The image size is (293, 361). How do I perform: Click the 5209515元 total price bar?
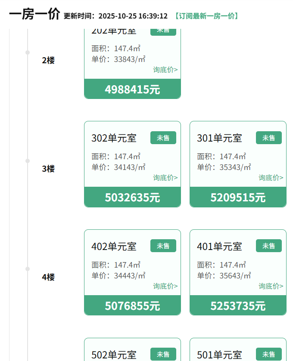(238, 197)
